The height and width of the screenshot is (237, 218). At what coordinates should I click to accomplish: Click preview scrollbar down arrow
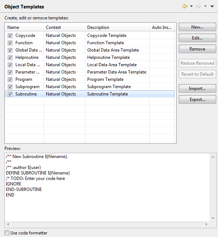[x=213, y=218]
